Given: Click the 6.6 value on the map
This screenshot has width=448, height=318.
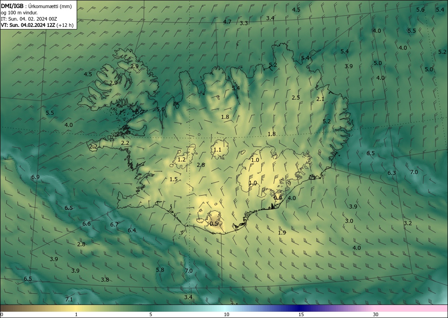Looking at the screenshot, I should (86, 224).
